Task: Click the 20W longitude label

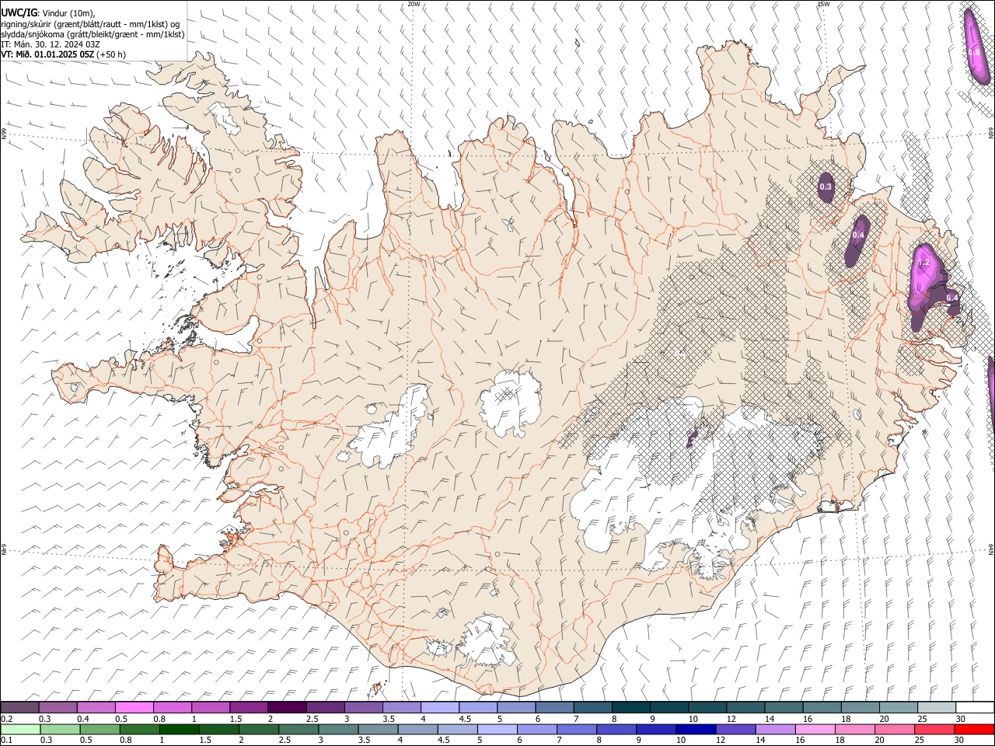Action: click(414, 4)
